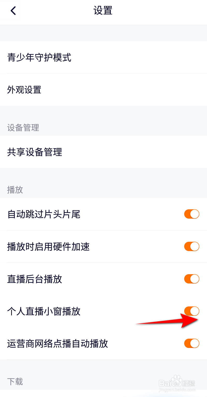Click the 运营商网络点播自动播放 label text

[57, 344]
